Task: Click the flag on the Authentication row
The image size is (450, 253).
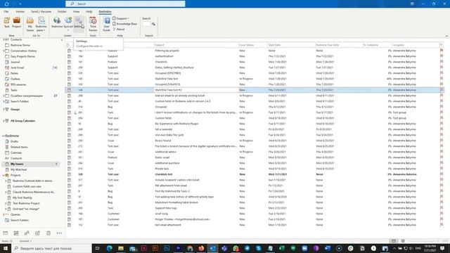Action: click(442, 56)
